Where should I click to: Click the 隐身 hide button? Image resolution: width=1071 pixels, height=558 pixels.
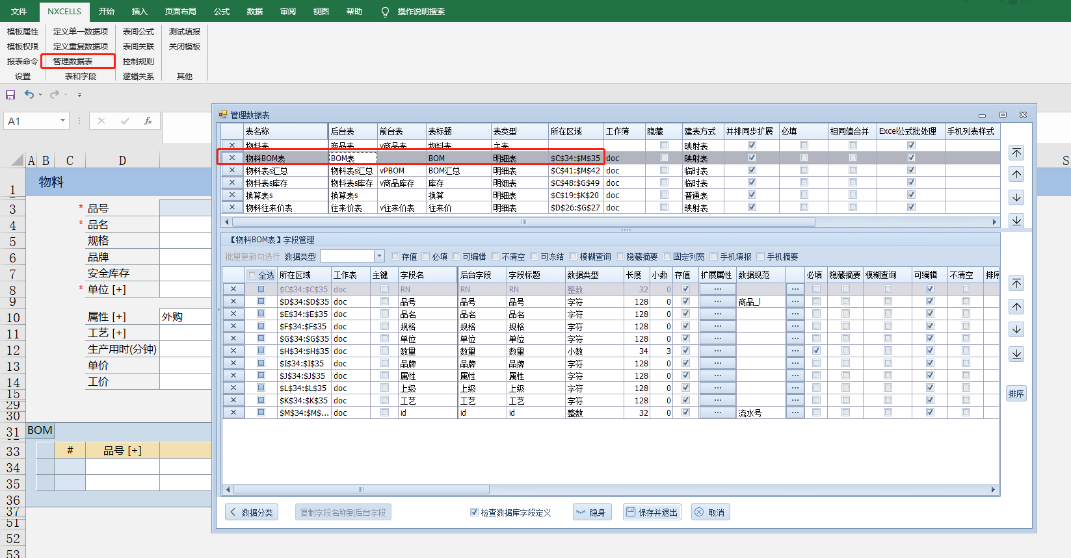tap(590, 513)
